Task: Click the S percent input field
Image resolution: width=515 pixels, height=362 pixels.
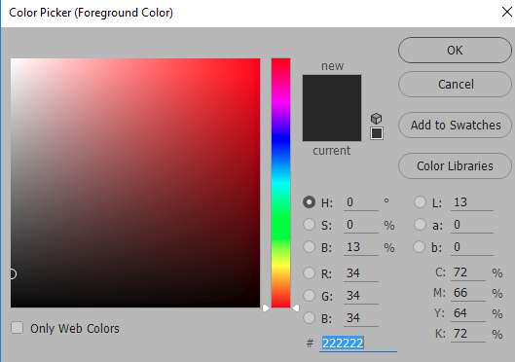Action: click(361, 225)
